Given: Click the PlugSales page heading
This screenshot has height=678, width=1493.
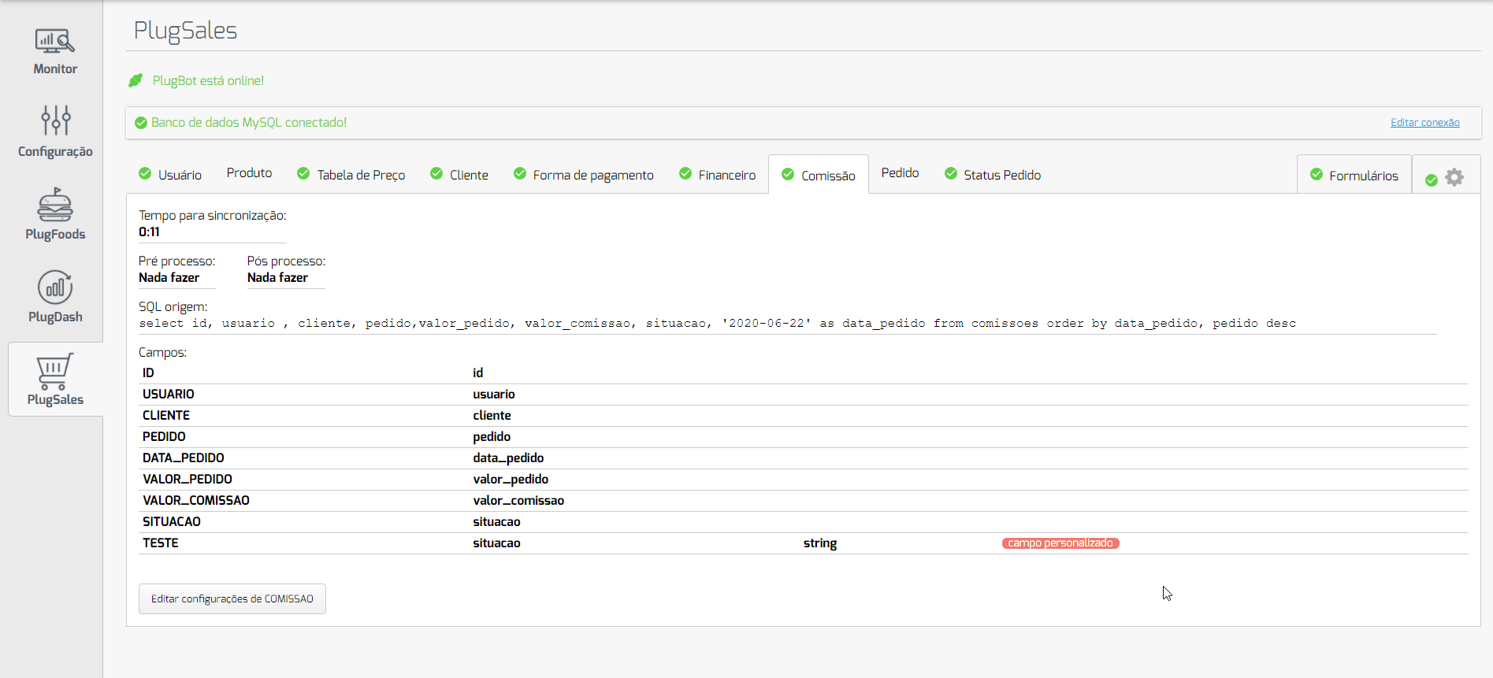Looking at the screenshot, I should tap(185, 31).
